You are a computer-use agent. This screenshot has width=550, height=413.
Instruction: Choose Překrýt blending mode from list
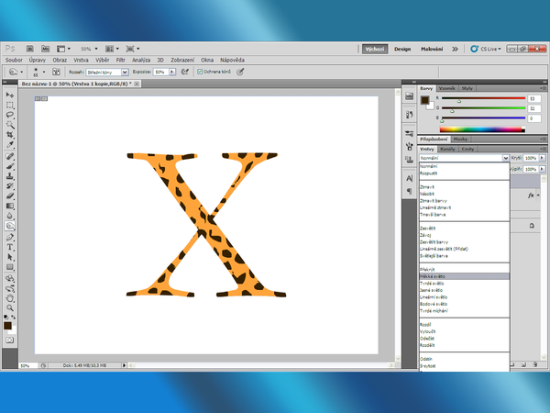[x=428, y=269]
